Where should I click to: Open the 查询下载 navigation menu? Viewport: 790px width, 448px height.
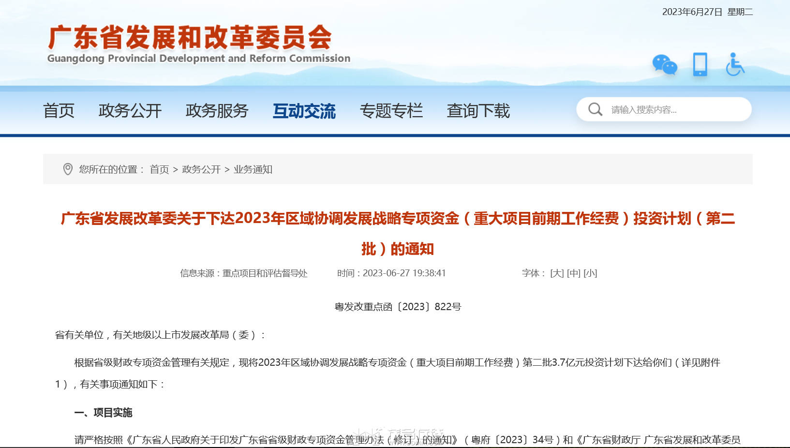[x=478, y=111]
